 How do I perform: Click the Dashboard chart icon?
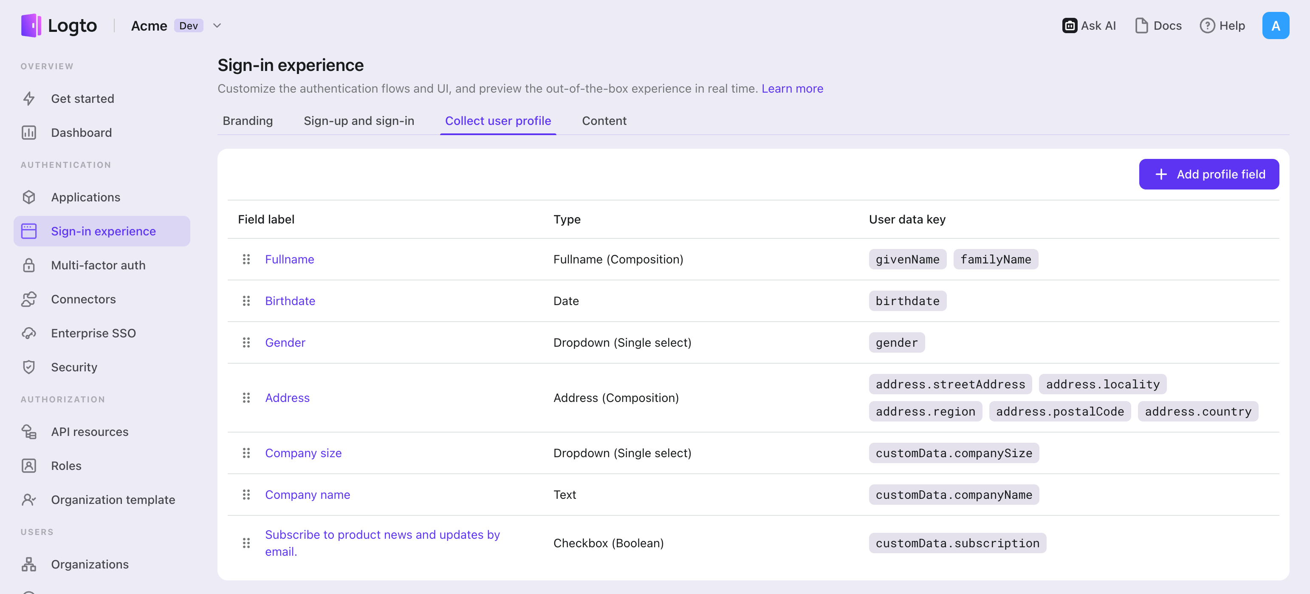(x=29, y=133)
